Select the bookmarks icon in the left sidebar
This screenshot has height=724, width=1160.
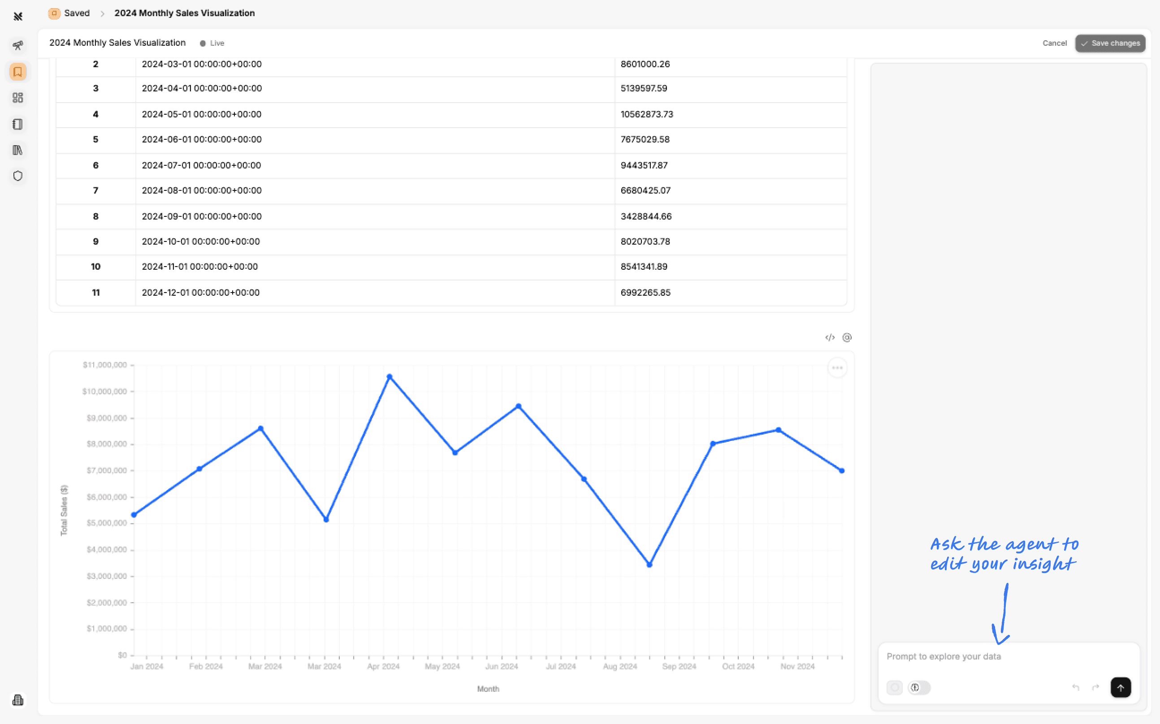pyautogui.click(x=18, y=72)
